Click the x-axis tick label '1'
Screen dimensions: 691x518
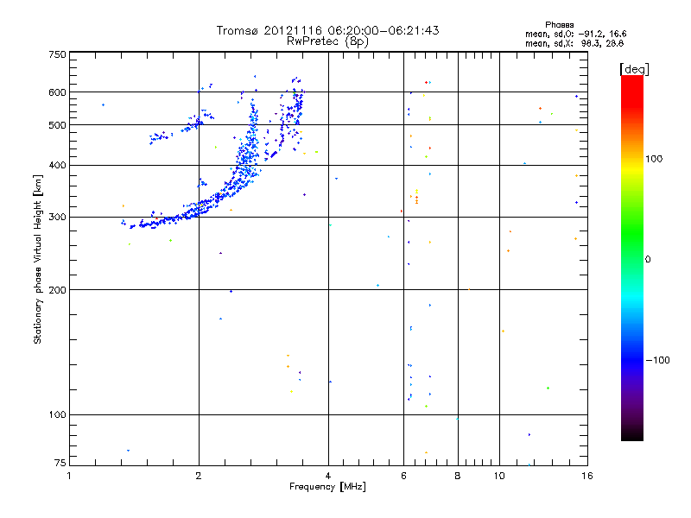click(69, 476)
